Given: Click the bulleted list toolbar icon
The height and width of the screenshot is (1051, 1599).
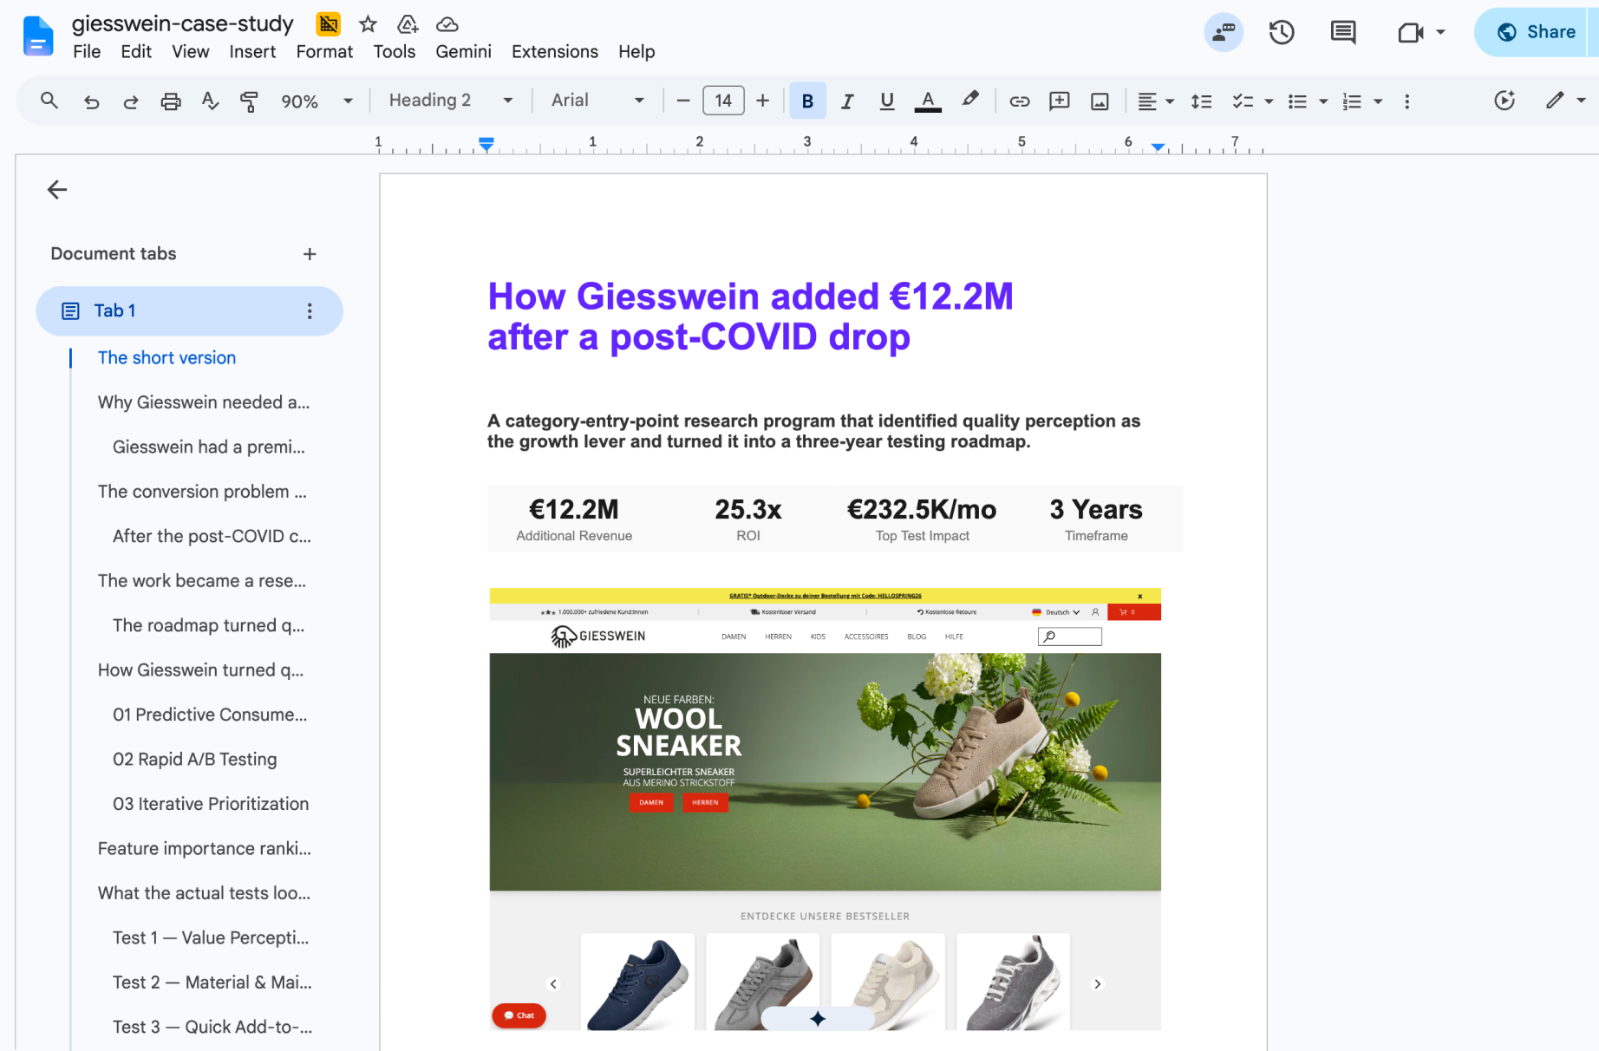Looking at the screenshot, I should tap(1297, 101).
